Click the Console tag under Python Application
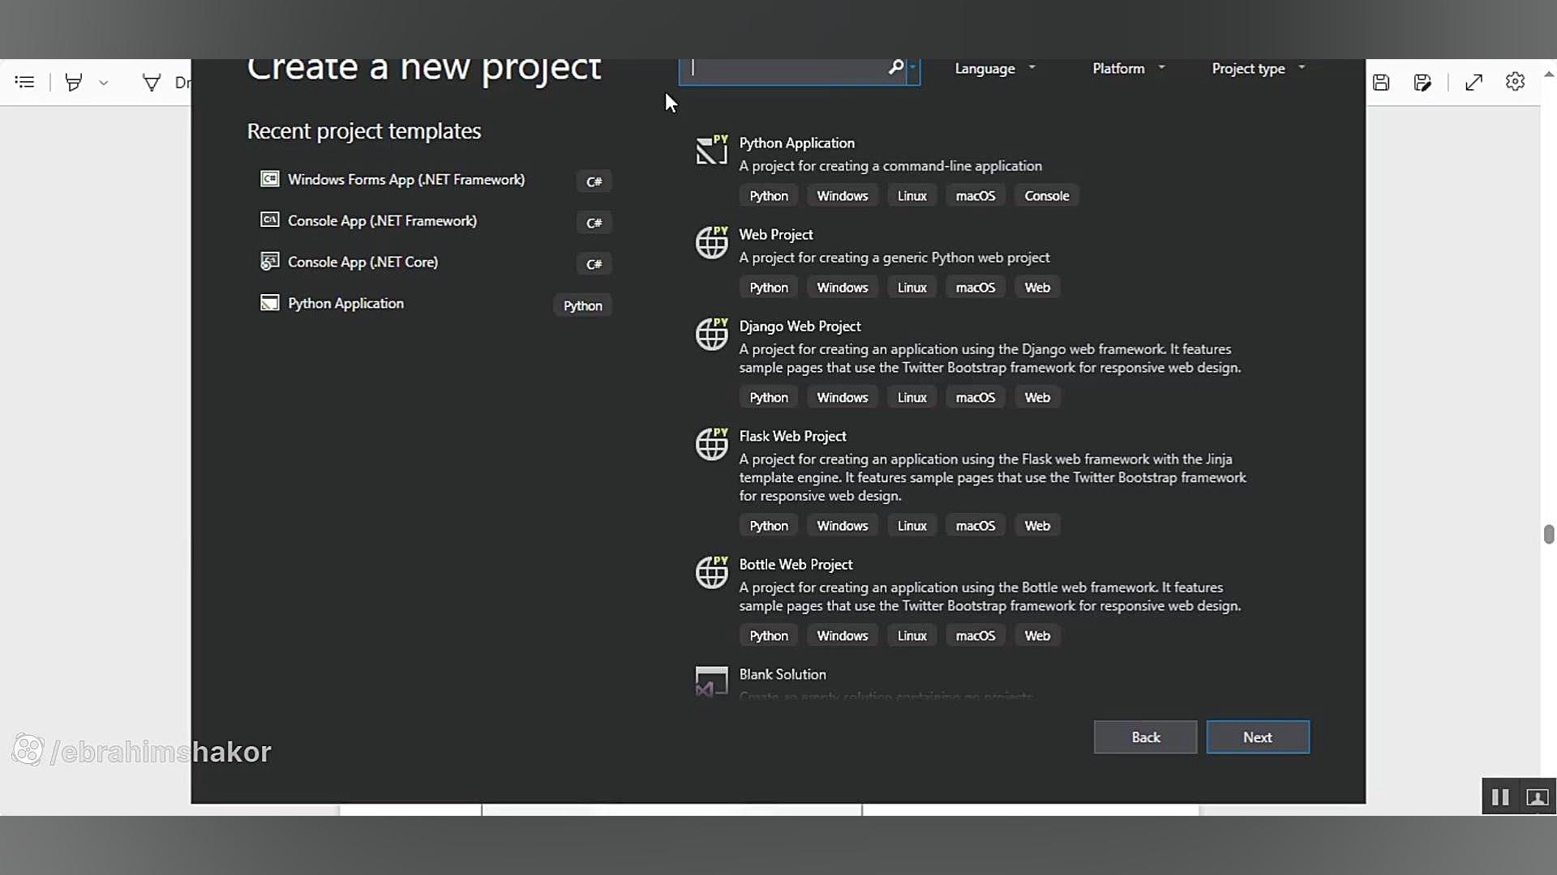This screenshot has width=1557, height=875. point(1046,196)
